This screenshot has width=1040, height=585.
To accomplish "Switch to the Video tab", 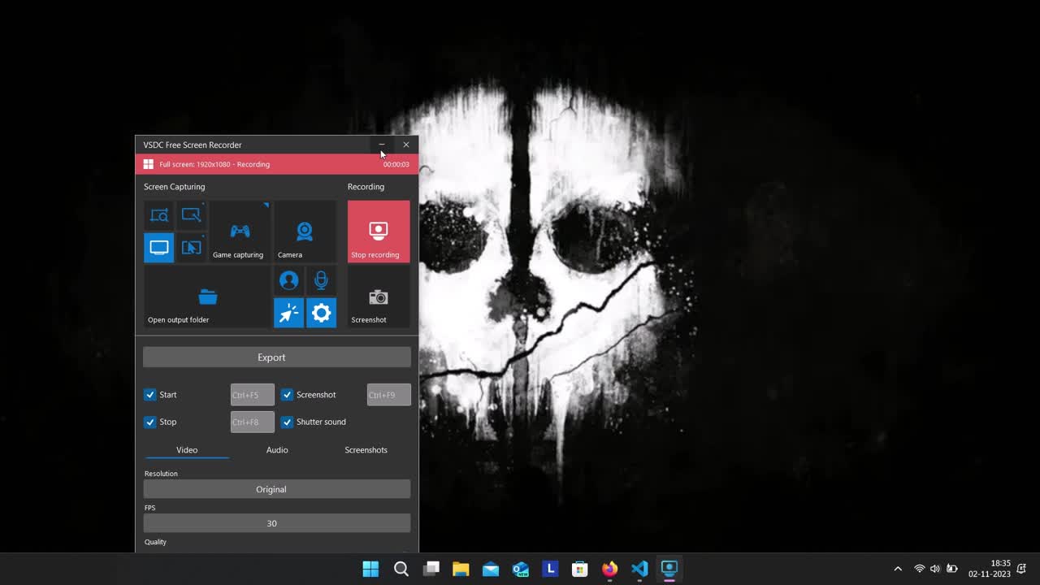I will coord(187,450).
